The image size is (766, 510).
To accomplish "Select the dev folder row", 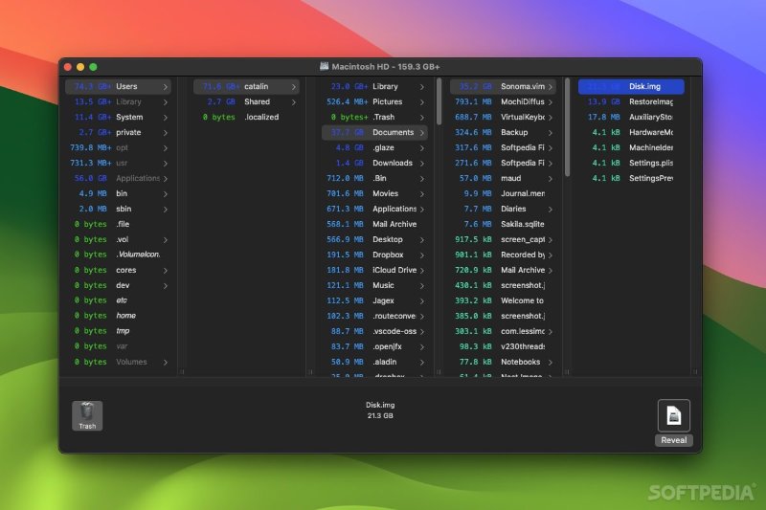I will (x=118, y=285).
